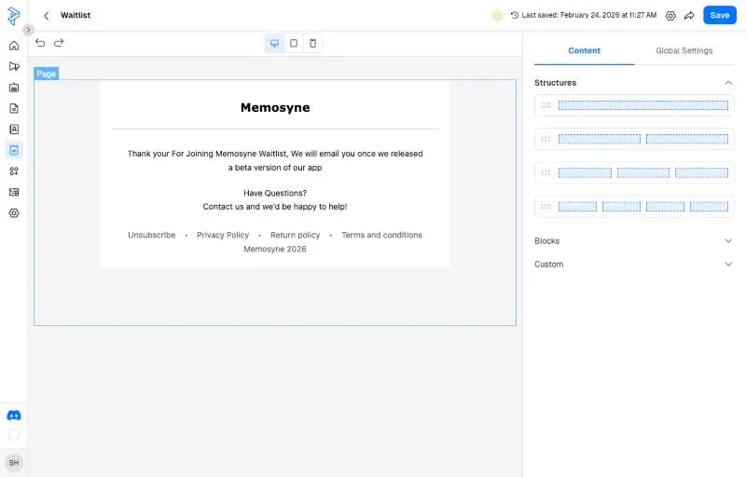Click the Waitlist title text

76,15
